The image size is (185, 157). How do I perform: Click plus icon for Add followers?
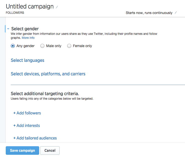tap(14, 113)
